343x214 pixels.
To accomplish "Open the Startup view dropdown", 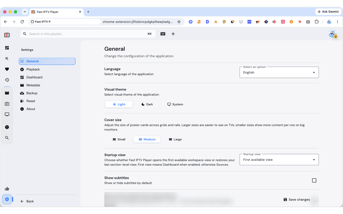I will pos(279,160).
